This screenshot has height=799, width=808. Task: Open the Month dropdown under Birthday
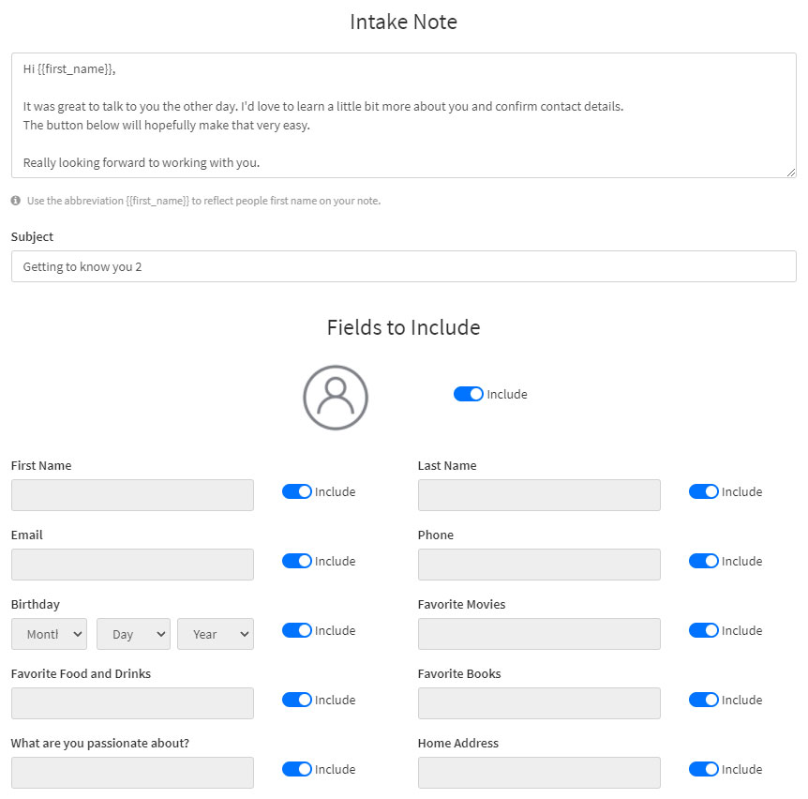49,634
